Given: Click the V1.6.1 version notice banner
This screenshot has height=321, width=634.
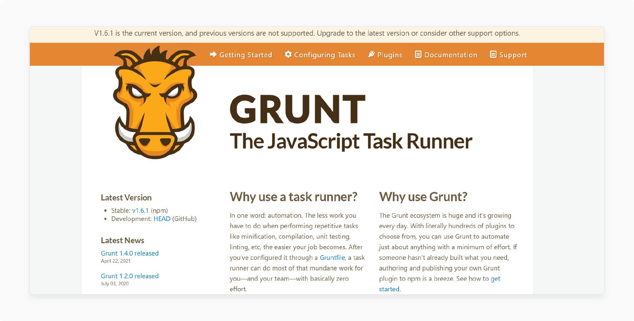Looking at the screenshot, I should point(317,35).
